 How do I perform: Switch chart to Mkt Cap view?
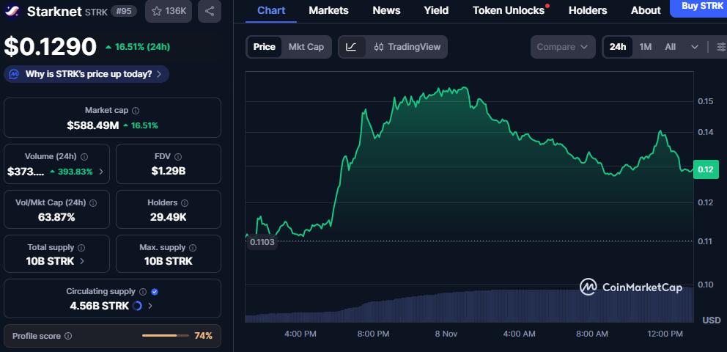coord(306,47)
